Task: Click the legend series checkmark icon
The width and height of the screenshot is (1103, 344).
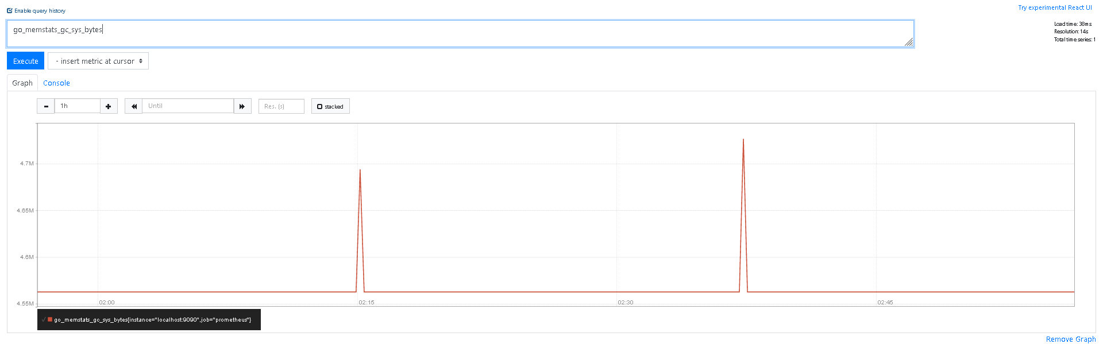Action: click(x=44, y=319)
